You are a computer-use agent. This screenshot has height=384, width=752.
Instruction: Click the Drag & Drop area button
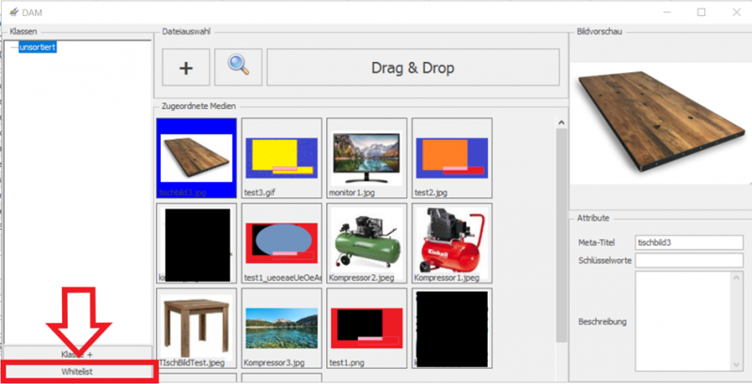tap(413, 68)
